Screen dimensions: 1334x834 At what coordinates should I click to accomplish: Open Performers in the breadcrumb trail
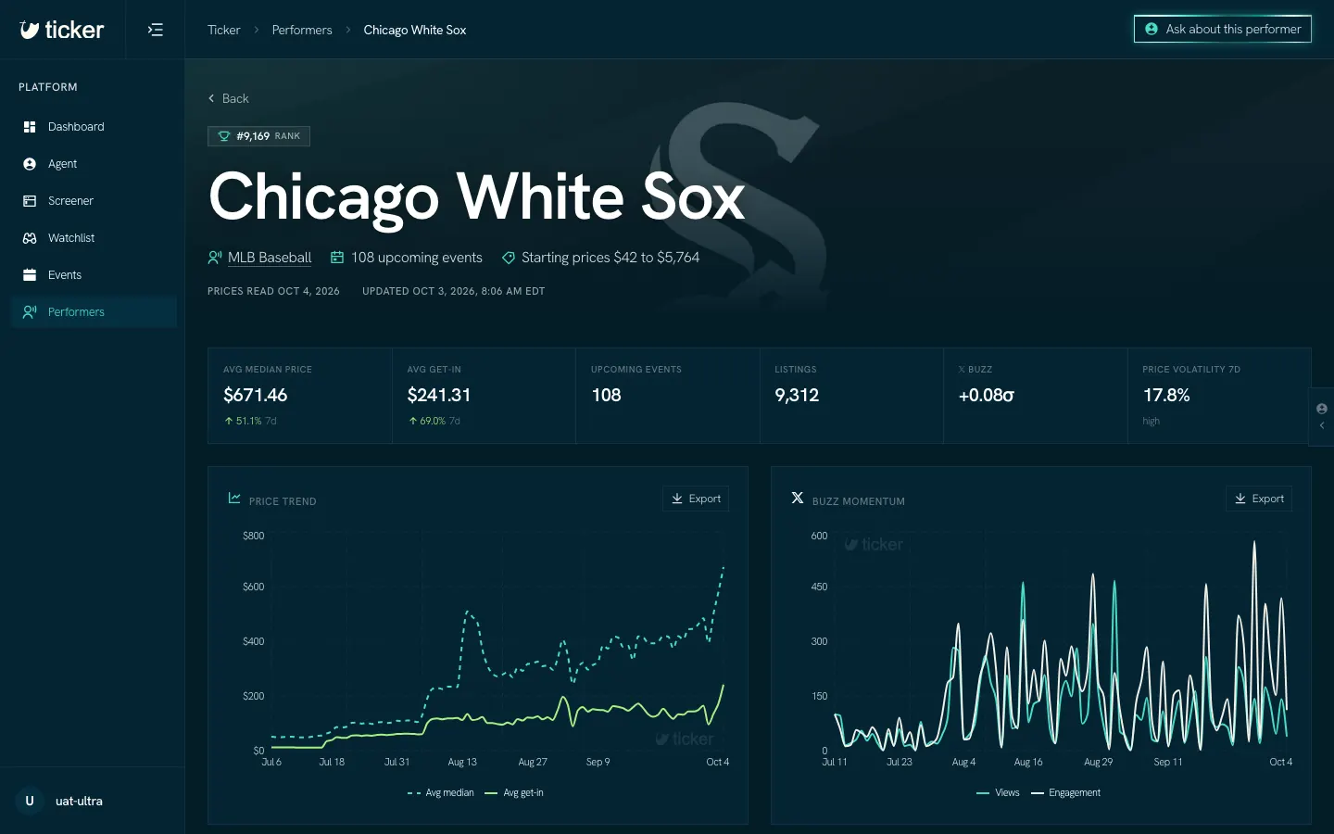[302, 30]
